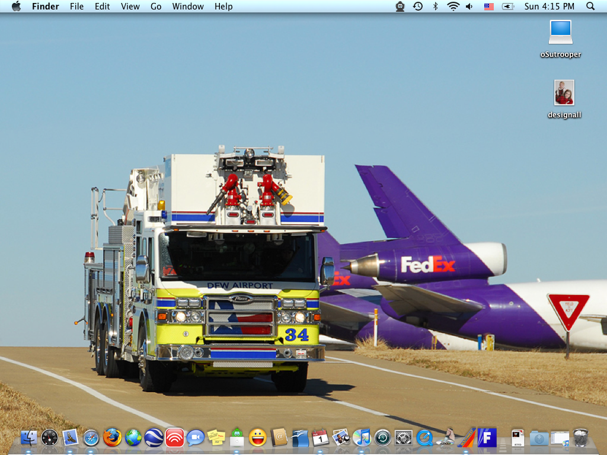Open Finder from the Dock
This screenshot has width=607, height=455.
[x=28, y=438]
